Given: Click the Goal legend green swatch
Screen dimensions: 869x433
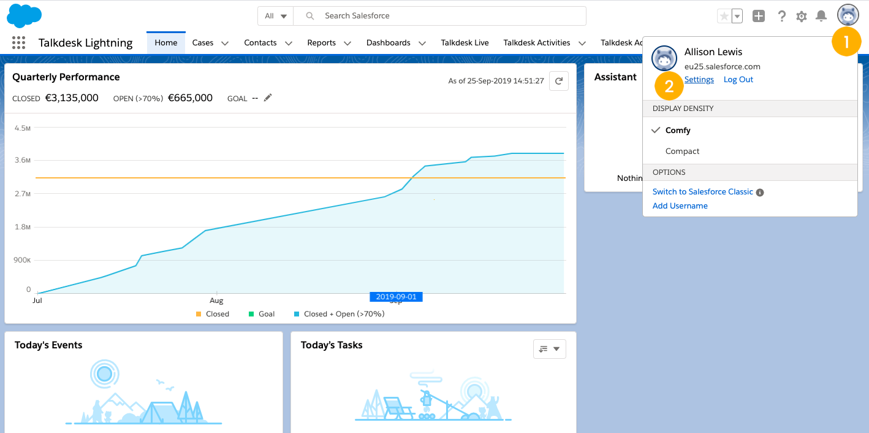Looking at the screenshot, I should tap(251, 314).
